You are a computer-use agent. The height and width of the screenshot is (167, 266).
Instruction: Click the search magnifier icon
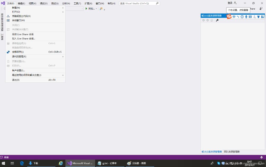tap(157, 3)
